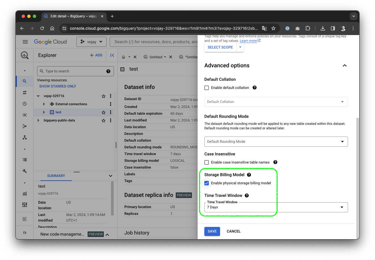The image size is (375, 260).
Task: Click the SAVE button
Action: coord(212,231)
